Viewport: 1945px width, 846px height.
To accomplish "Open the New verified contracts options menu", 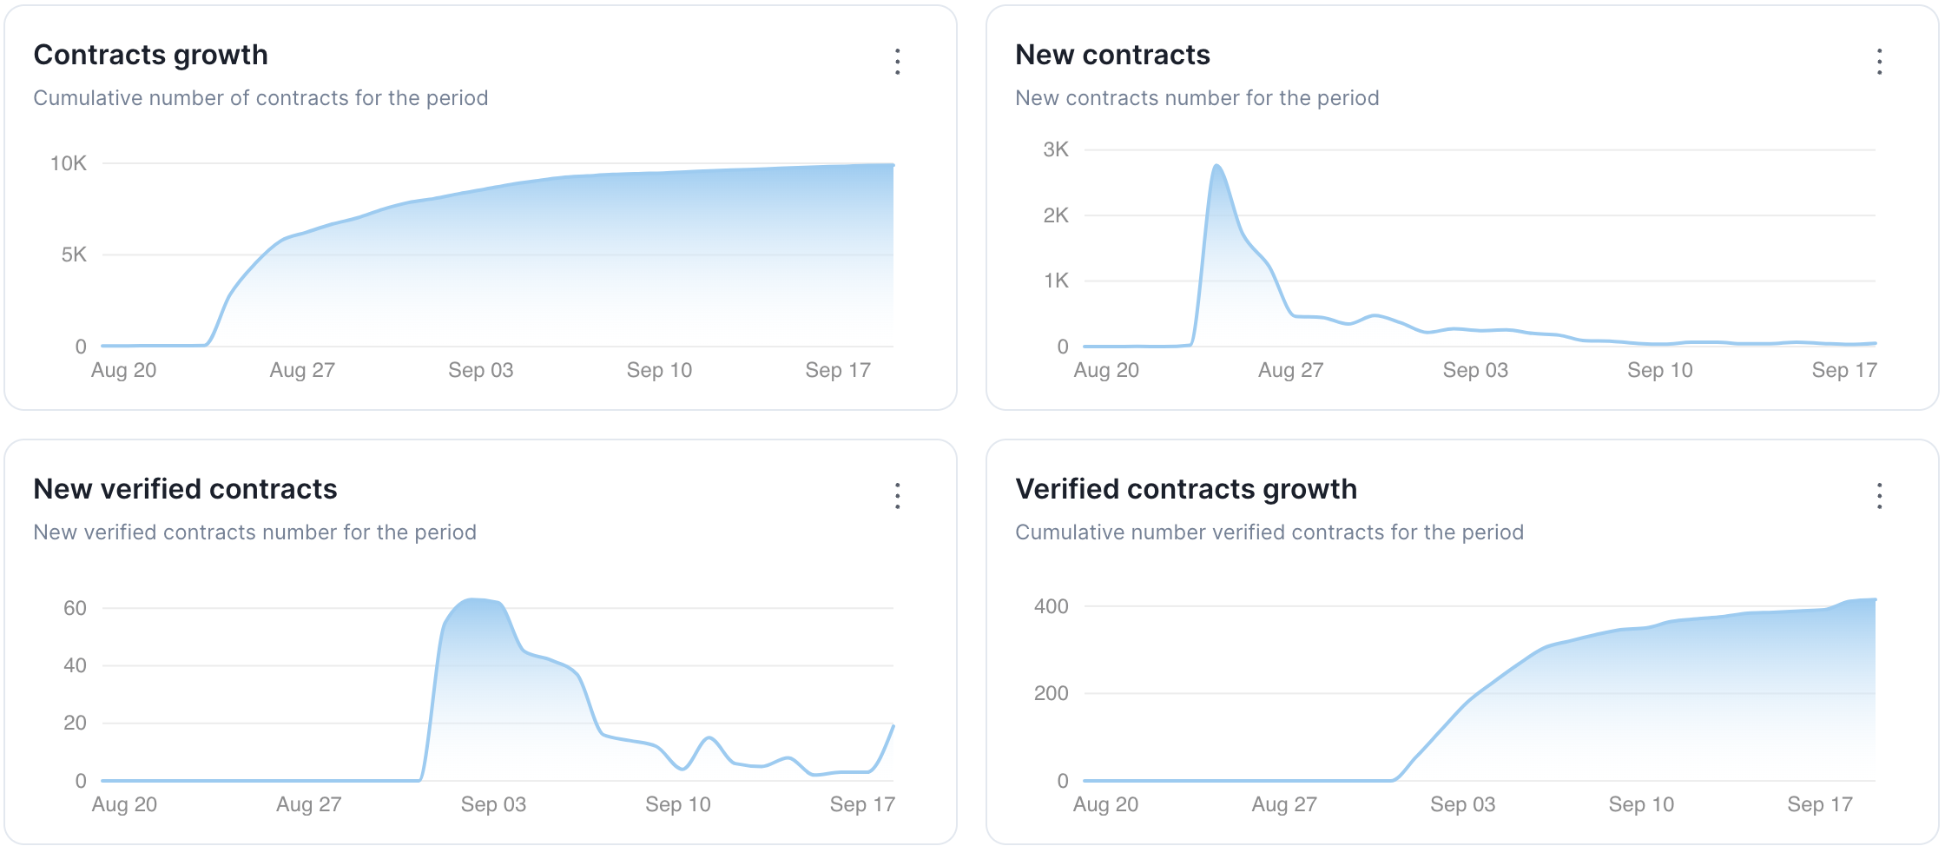I will tap(897, 496).
